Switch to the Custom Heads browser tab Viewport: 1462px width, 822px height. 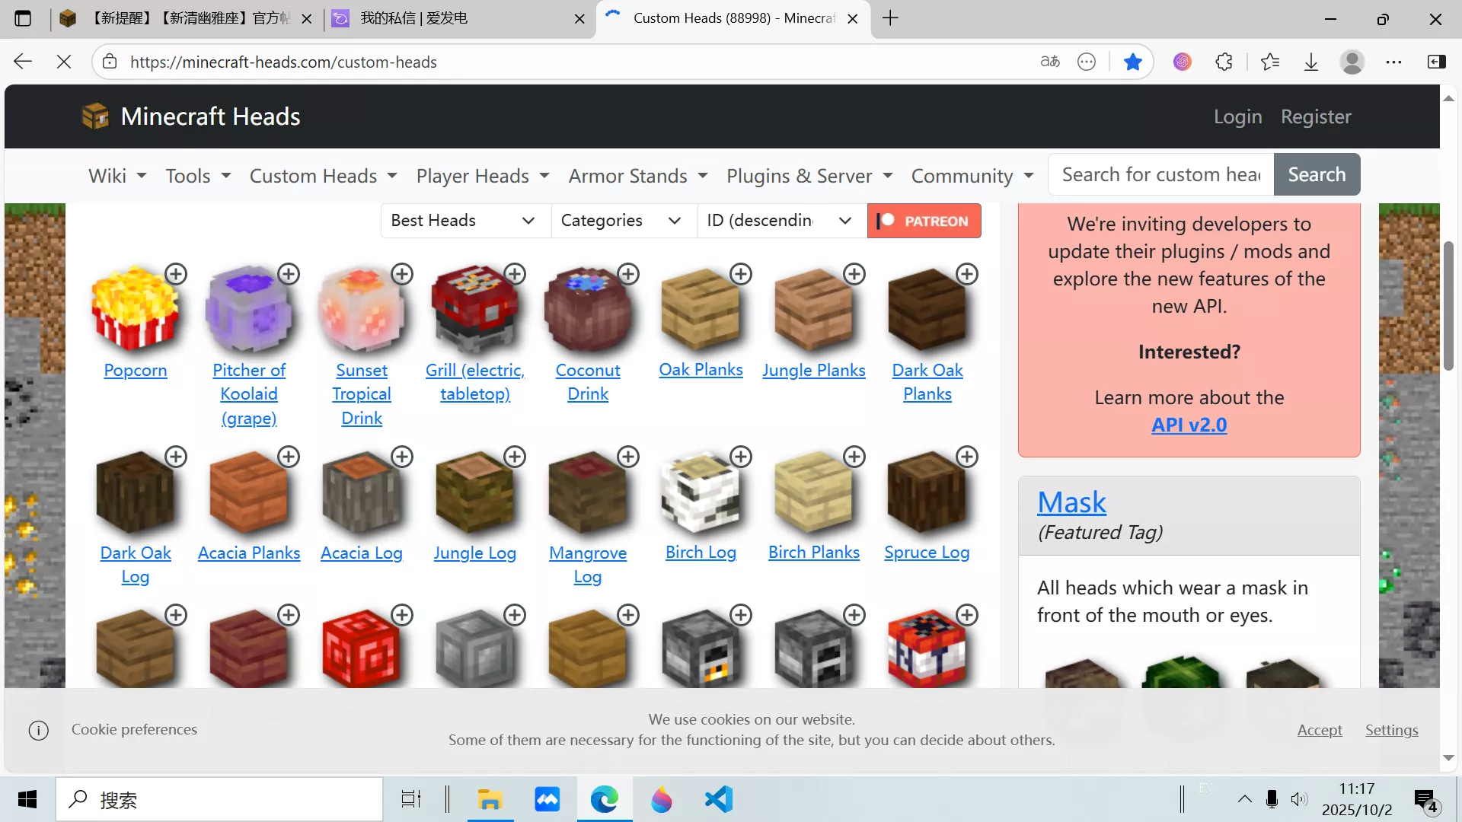(x=727, y=18)
